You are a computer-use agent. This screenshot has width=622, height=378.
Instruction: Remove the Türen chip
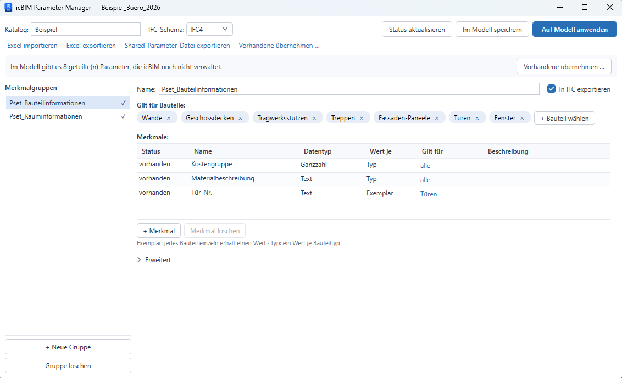477,118
